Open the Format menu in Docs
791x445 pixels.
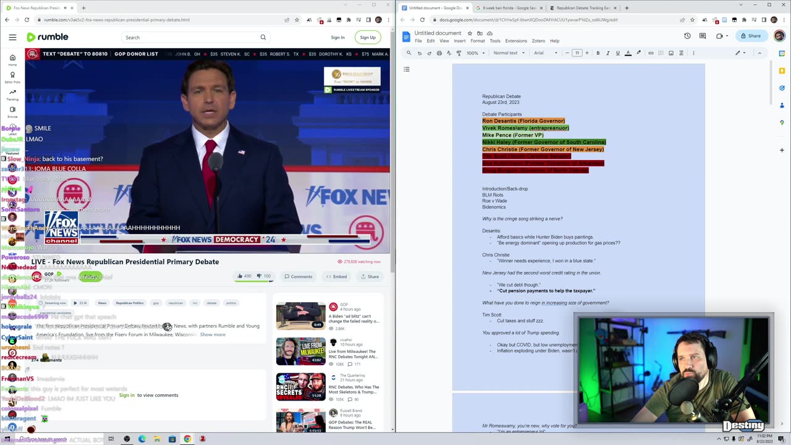478,41
